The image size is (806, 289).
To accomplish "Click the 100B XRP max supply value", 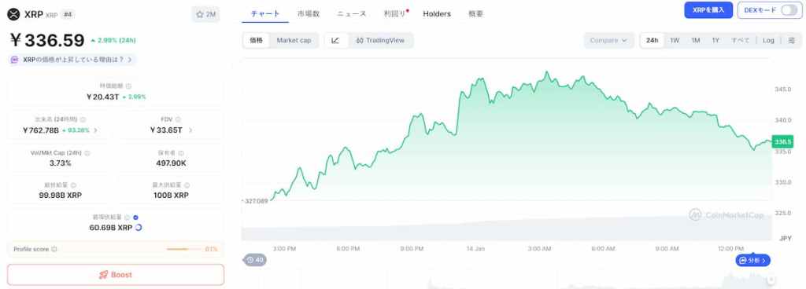I will pos(171,196).
